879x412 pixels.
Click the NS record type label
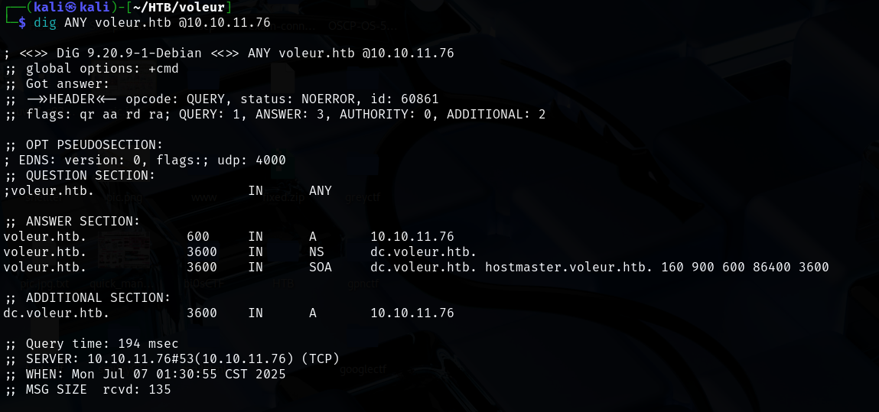[317, 252]
